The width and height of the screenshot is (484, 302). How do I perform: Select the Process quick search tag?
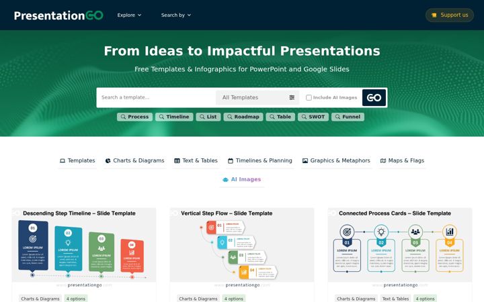point(134,117)
